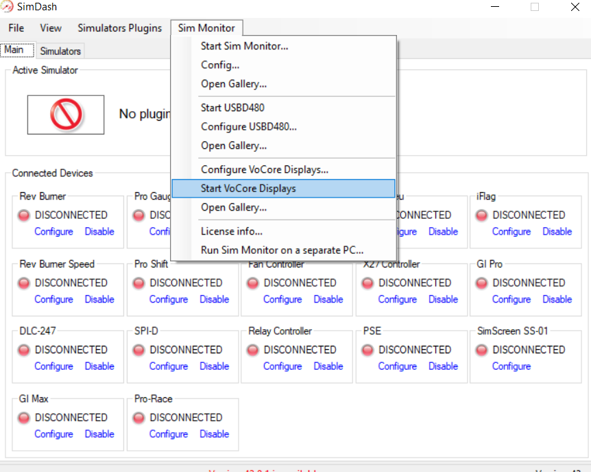This screenshot has height=472, width=591.
Task: Click the Rev Burner red status indicator
Action: [25, 215]
